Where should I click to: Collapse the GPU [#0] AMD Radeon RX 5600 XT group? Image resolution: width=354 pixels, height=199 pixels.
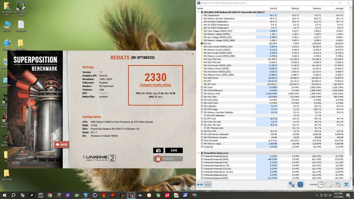[x=199, y=12]
